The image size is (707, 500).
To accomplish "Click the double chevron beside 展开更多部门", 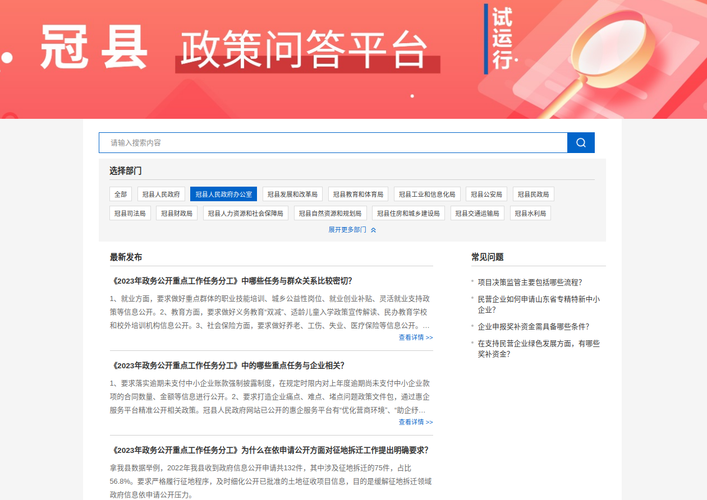I will click(x=374, y=230).
